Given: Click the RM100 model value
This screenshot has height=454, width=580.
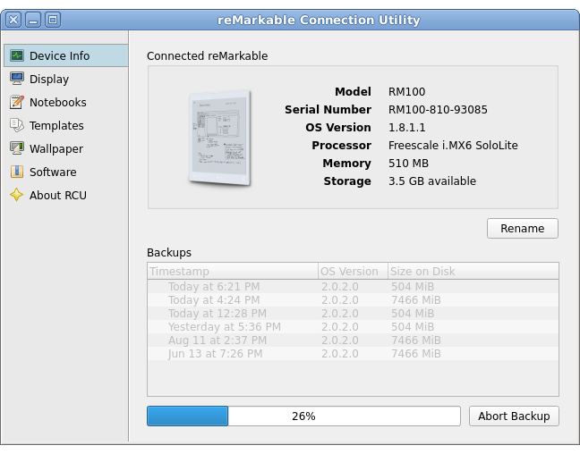Looking at the screenshot, I should pos(407,92).
